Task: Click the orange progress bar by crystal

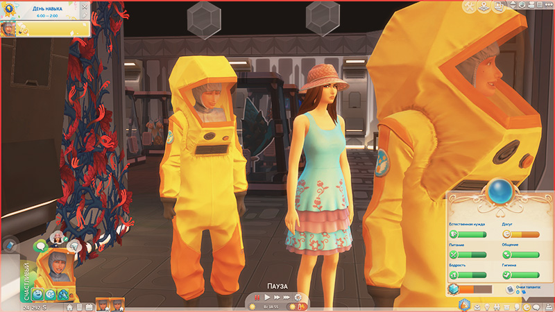Action: tap(475, 289)
